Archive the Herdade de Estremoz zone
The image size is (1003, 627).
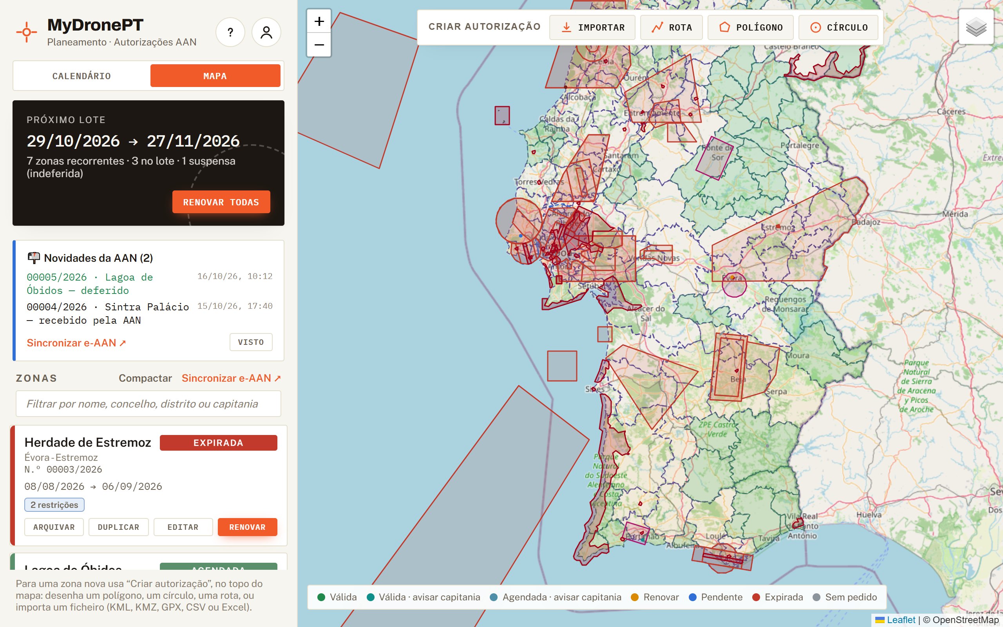tap(54, 527)
